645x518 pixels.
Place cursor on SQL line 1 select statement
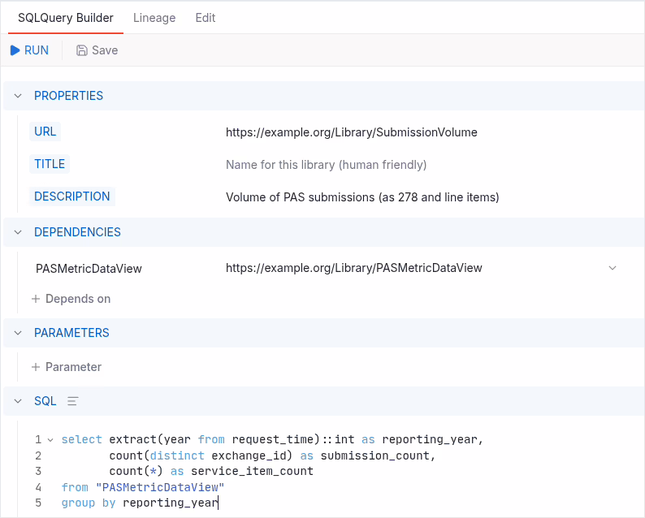coord(272,439)
